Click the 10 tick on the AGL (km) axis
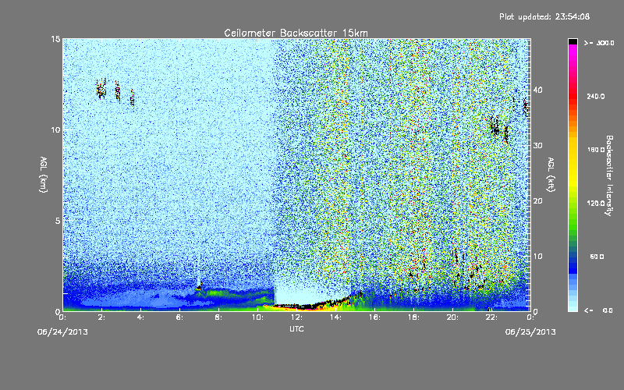Screen dimensions: 624x390 [x=55, y=130]
